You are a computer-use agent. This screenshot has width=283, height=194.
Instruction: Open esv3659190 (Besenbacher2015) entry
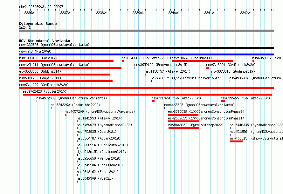point(161,65)
